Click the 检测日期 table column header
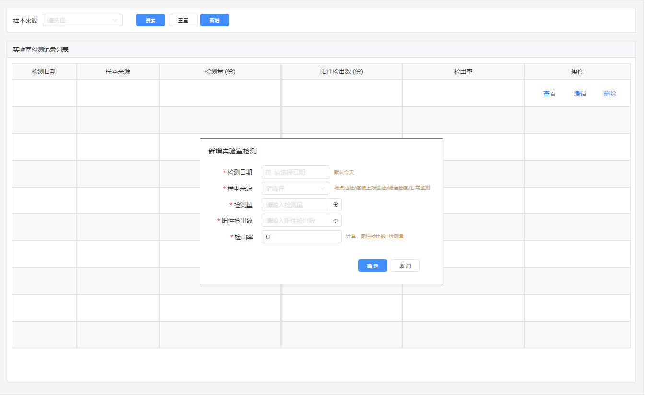The width and height of the screenshot is (647, 399). click(x=44, y=71)
